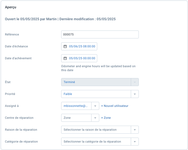
Task: Expand the Priorité dropdown arrow
Action: [x=135, y=94]
